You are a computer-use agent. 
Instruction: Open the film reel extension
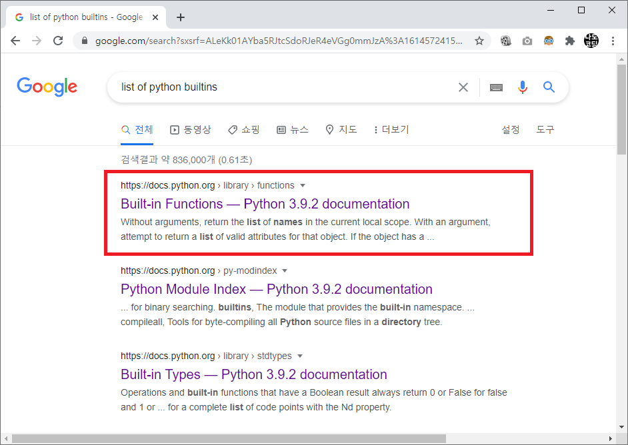(506, 41)
